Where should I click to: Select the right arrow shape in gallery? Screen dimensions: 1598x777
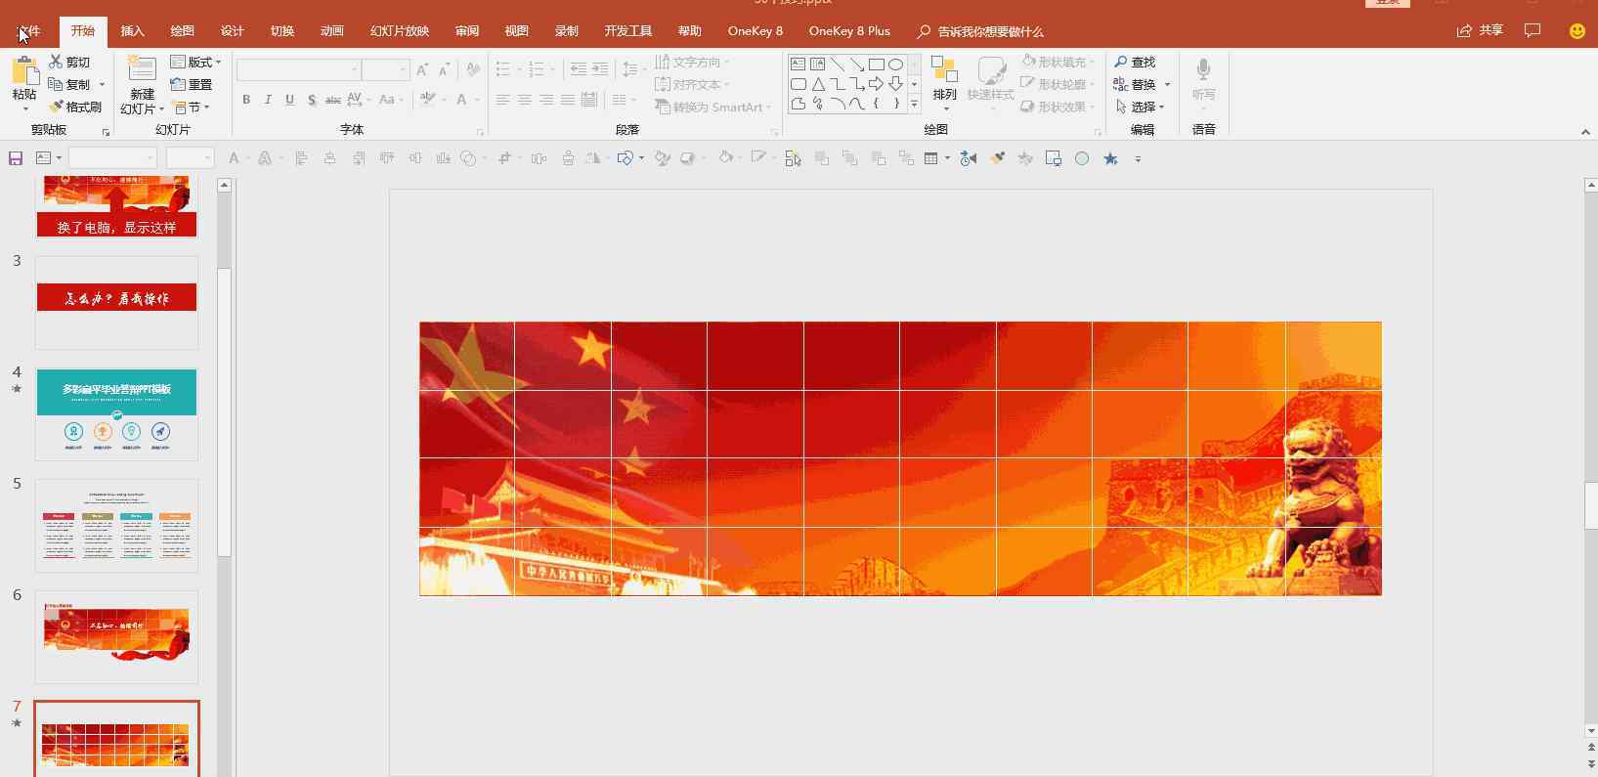(x=876, y=84)
